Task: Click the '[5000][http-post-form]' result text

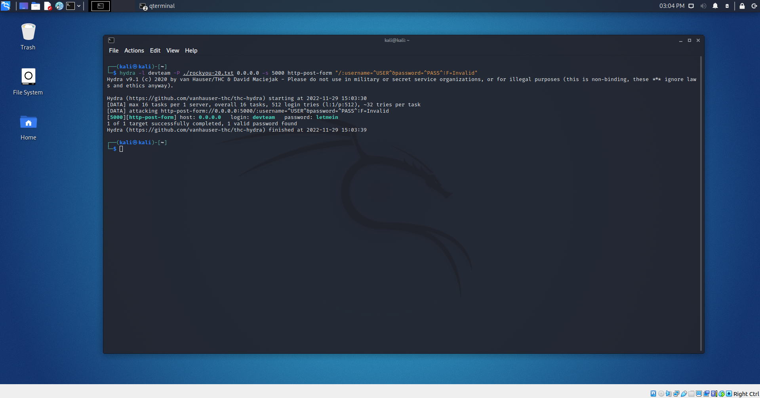Action: click(x=142, y=117)
